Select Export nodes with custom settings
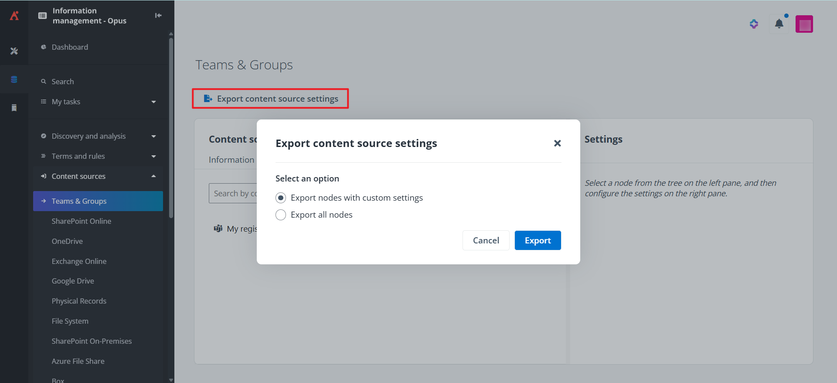 (x=281, y=198)
